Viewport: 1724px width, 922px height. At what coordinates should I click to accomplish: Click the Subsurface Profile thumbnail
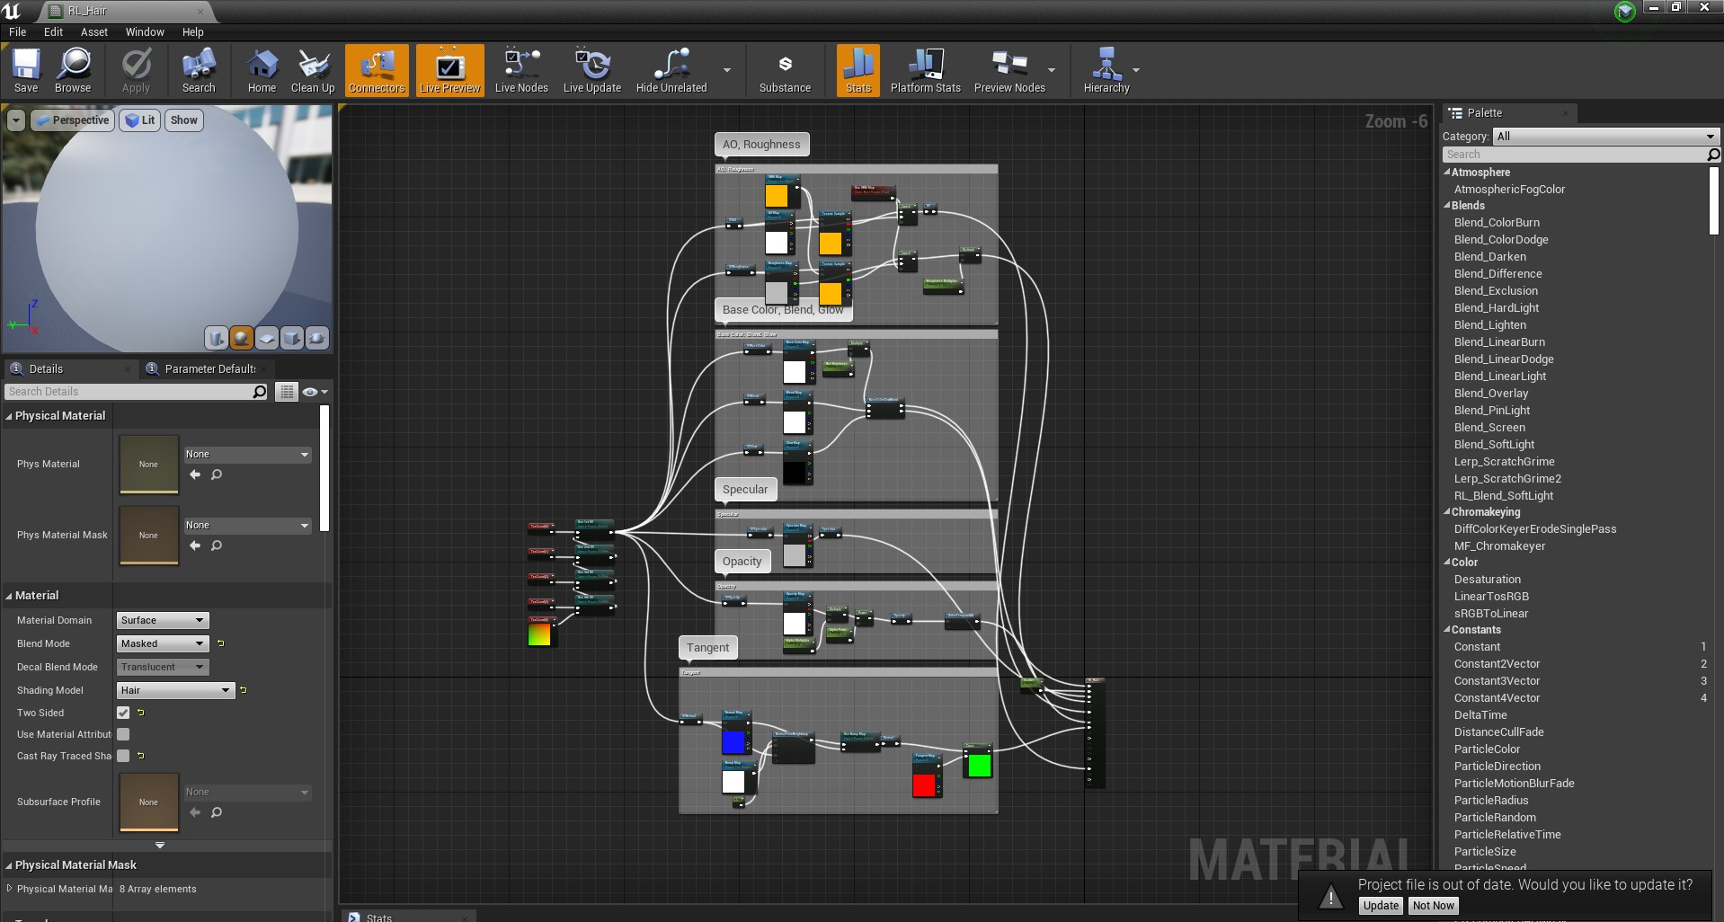(x=148, y=802)
